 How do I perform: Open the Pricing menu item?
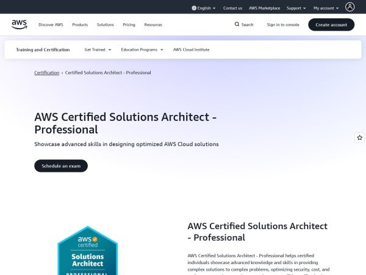[x=129, y=25]
